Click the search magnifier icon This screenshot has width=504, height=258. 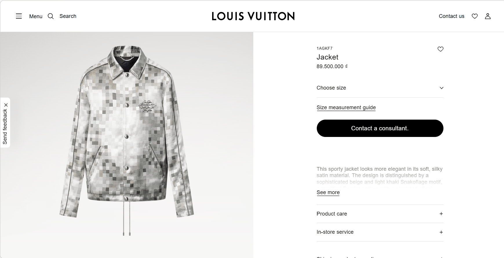coord(51,16)
